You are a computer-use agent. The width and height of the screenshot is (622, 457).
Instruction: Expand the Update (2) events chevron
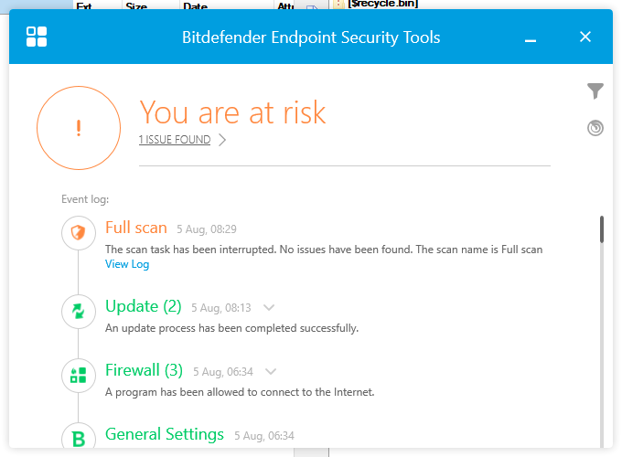tap(269, 308)
